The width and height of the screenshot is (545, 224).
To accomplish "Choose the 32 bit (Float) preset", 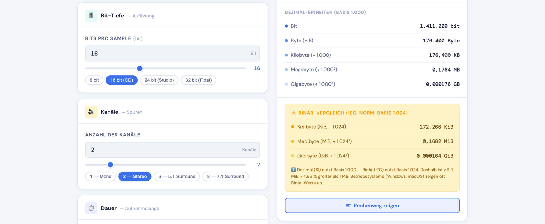I will [x=198, y=80].
